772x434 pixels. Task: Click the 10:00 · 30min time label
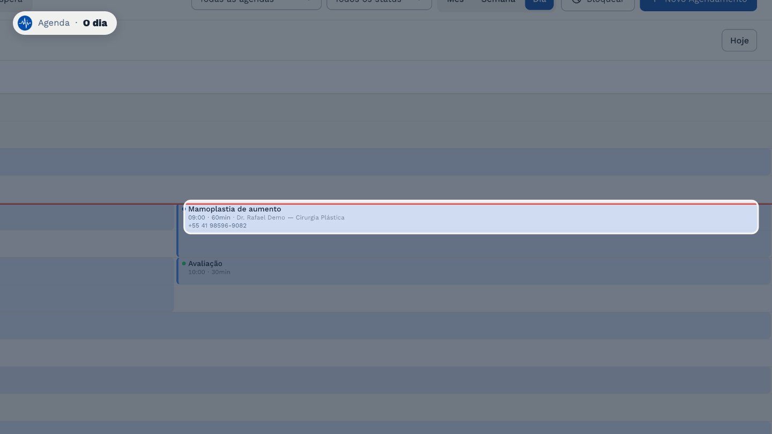209,272
